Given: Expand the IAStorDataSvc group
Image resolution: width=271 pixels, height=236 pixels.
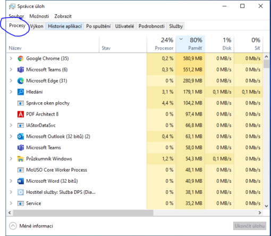Looking at the screenshot, I should tap(11, 125).
